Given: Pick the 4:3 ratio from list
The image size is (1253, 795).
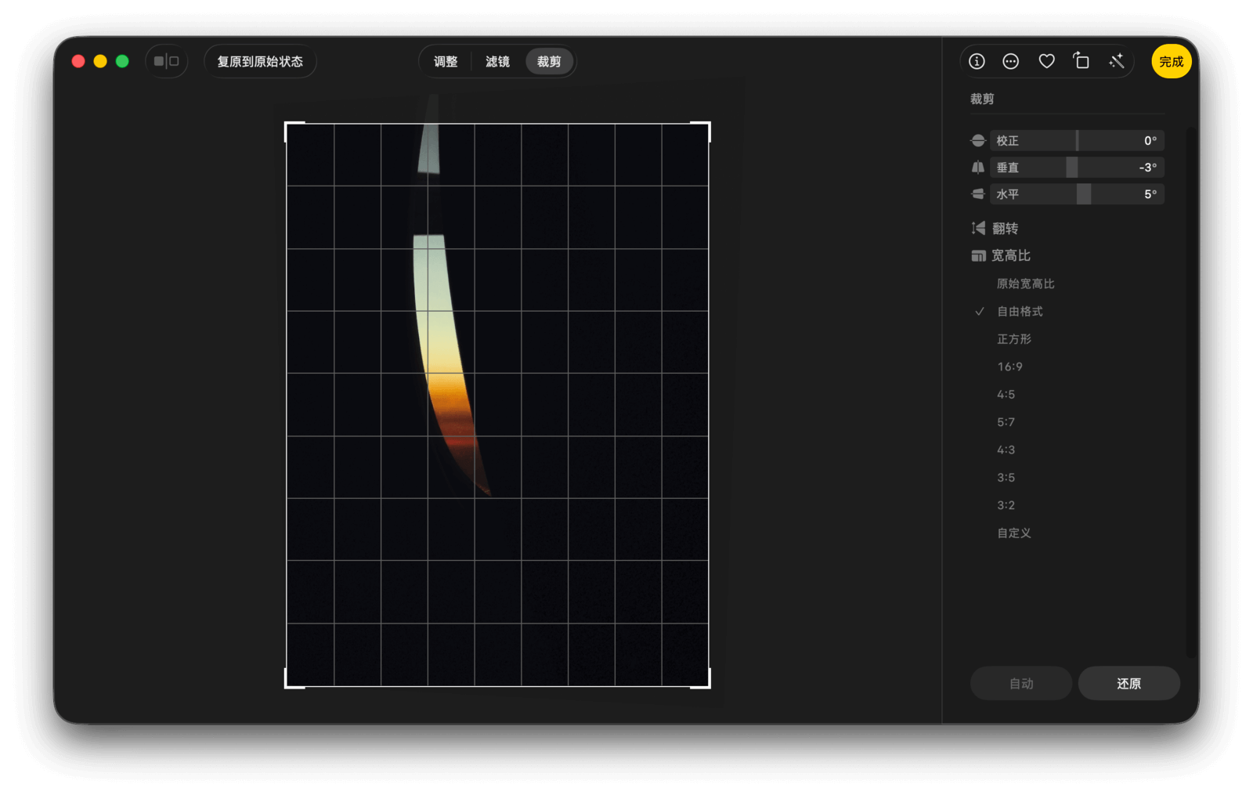Looking at the screenshot, I should pyautogui.click(x=1006, y=450).
